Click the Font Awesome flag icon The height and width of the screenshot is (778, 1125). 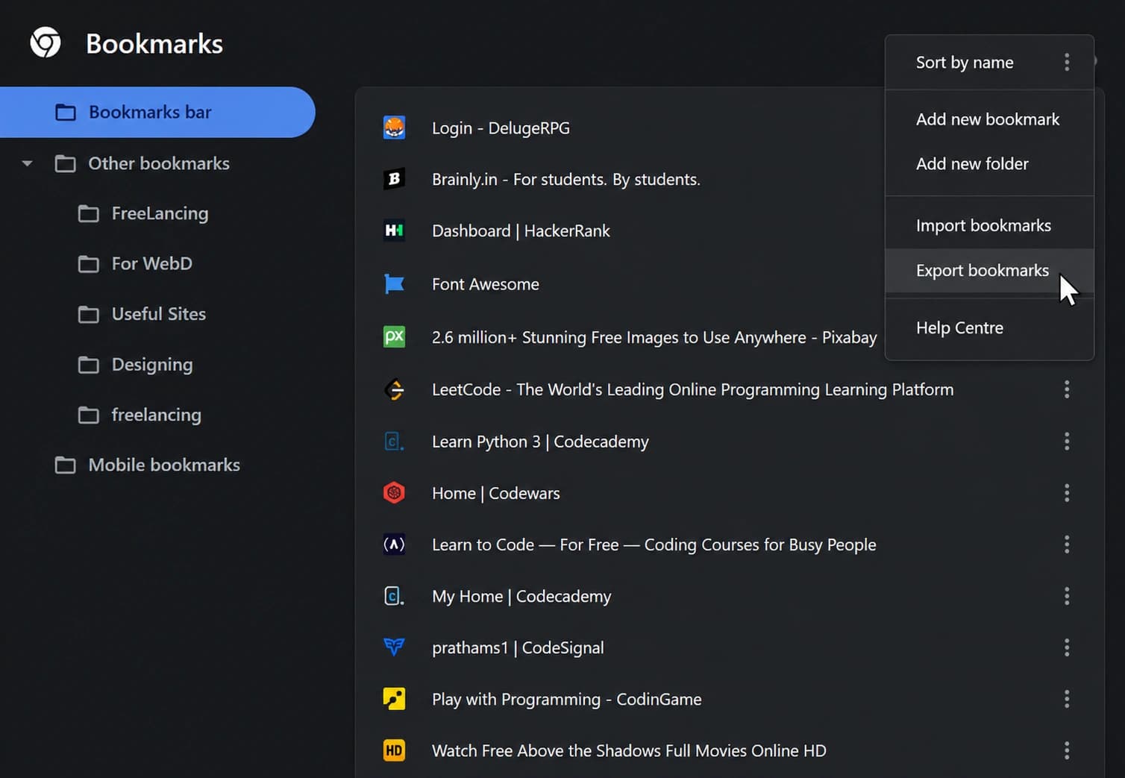(394, 283)
